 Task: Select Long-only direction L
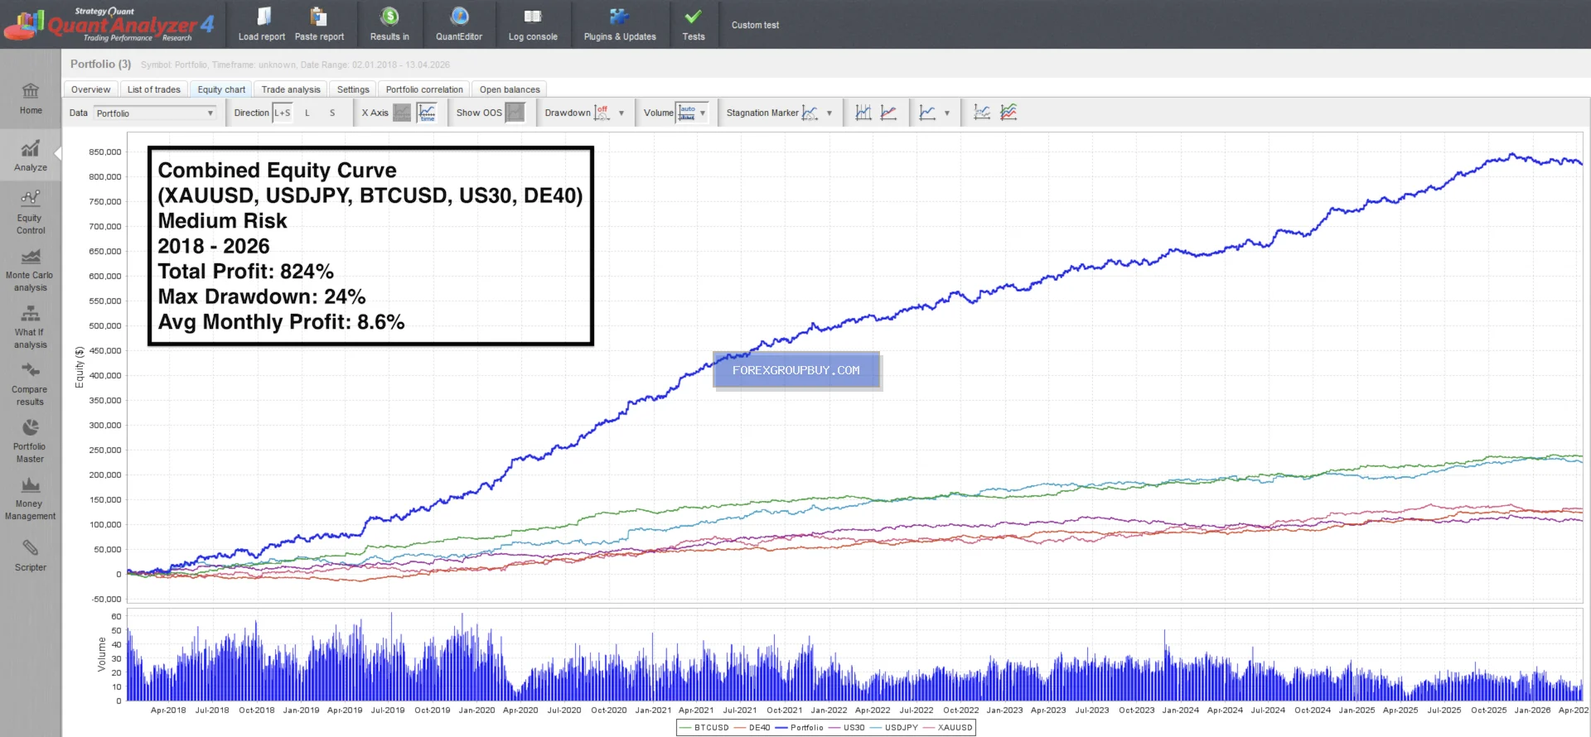[x=307, y=113]
